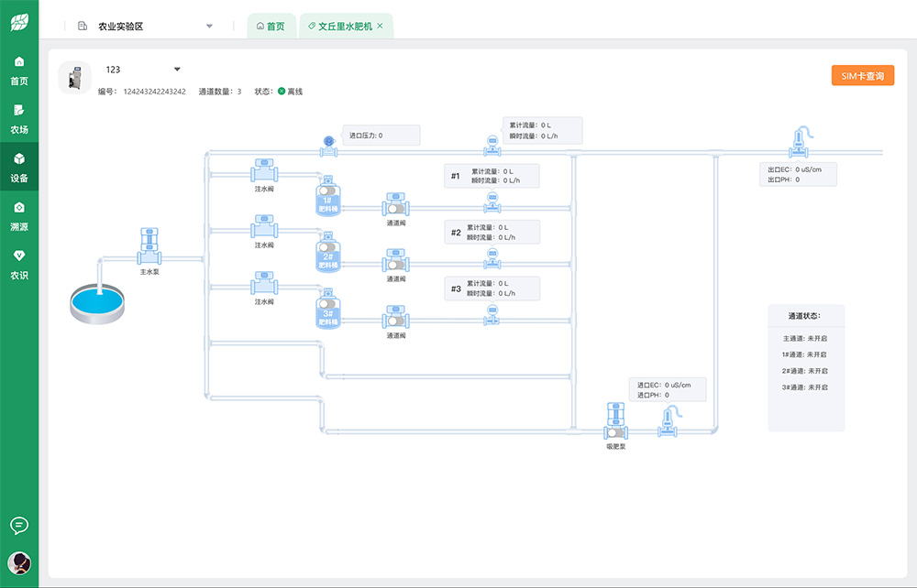Toggle the 通道阀 switch for channel 3
Image resolution: width=917 pixels, height=588 pixels.
pyautogui.click(x=395, y=321)
